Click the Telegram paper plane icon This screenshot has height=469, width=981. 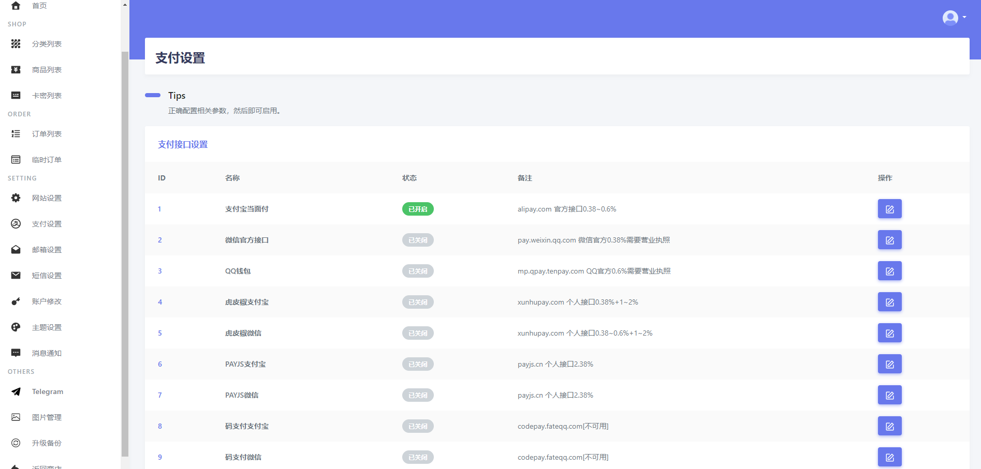[x=16, y=391]
